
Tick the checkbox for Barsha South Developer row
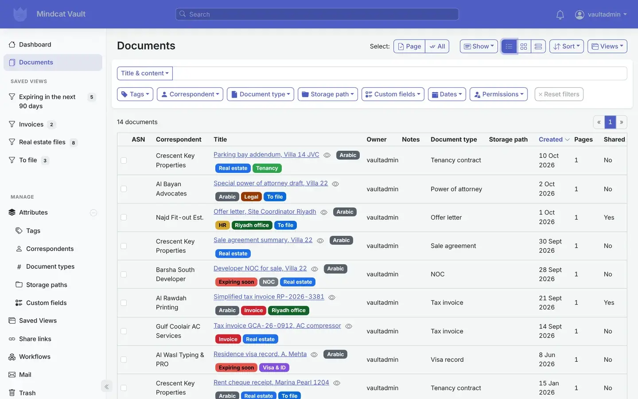point(124,274)
